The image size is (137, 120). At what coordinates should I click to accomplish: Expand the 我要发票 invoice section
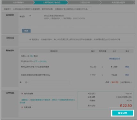(22, 107)
